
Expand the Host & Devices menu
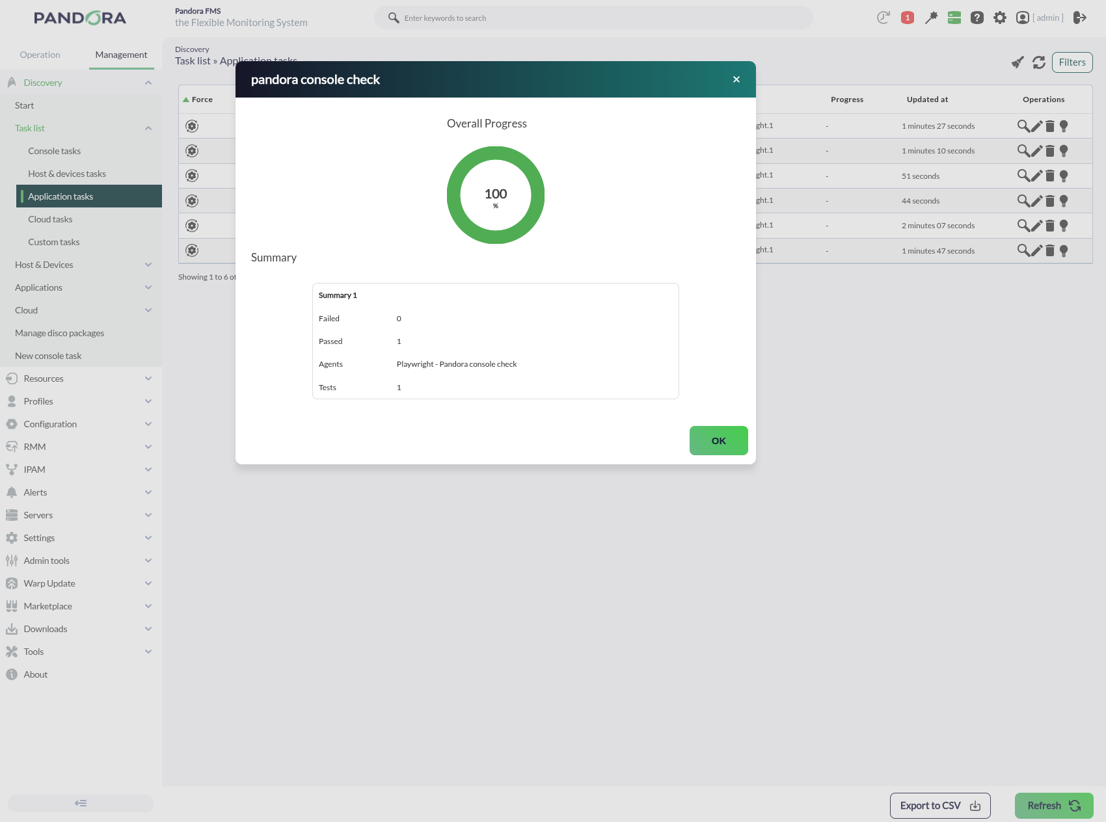[148, 265]
